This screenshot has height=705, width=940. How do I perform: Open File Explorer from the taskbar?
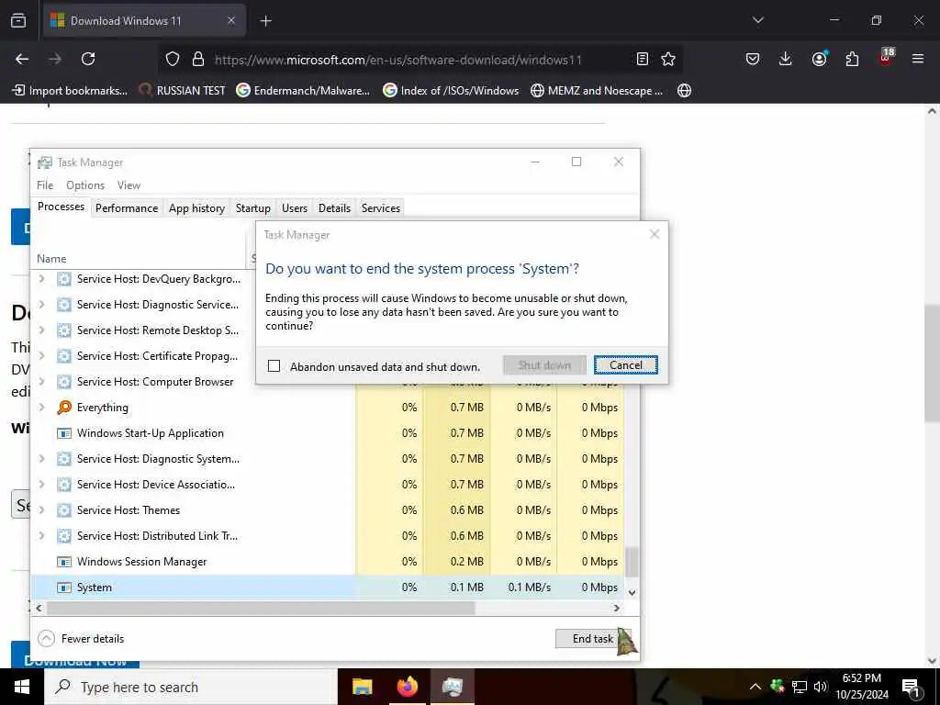pyautogui.click(x=362, y=687)
